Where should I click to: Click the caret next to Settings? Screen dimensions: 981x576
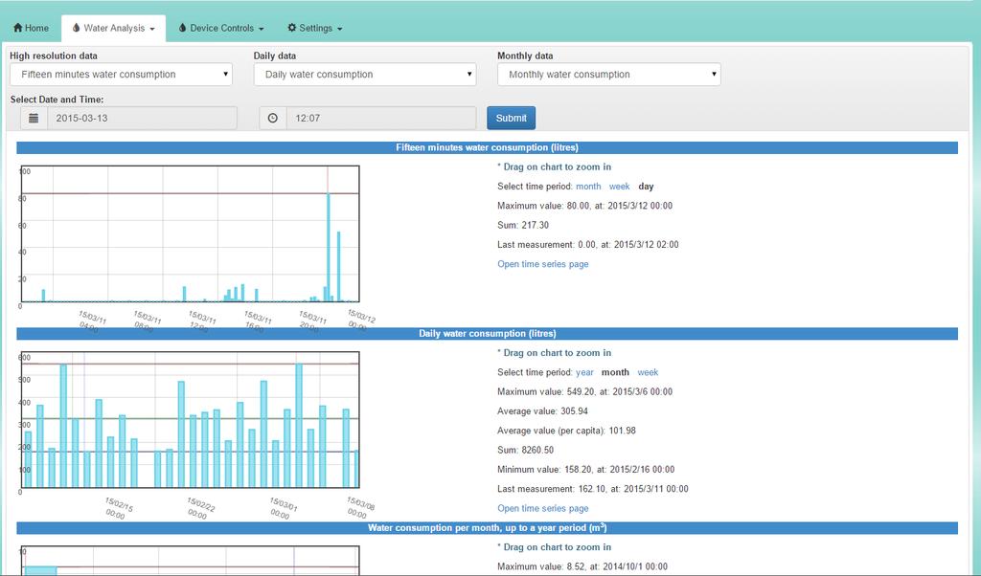click(340, 29)
